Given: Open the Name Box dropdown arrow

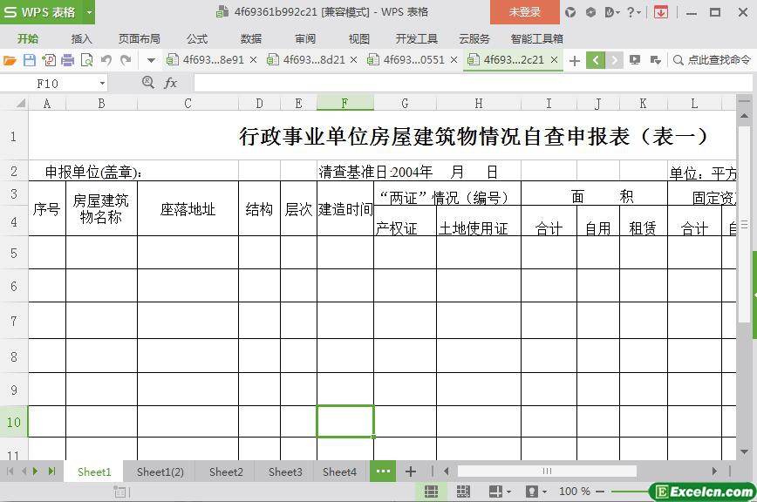Looking at the screenshot, I should coord(102,83).
